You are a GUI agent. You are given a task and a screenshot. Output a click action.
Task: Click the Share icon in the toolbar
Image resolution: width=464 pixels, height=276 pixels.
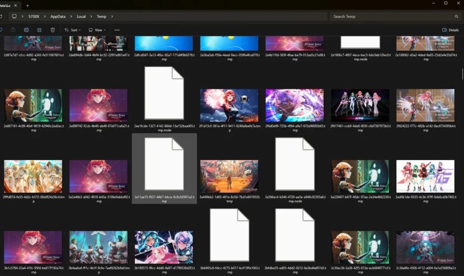point(39,29)
